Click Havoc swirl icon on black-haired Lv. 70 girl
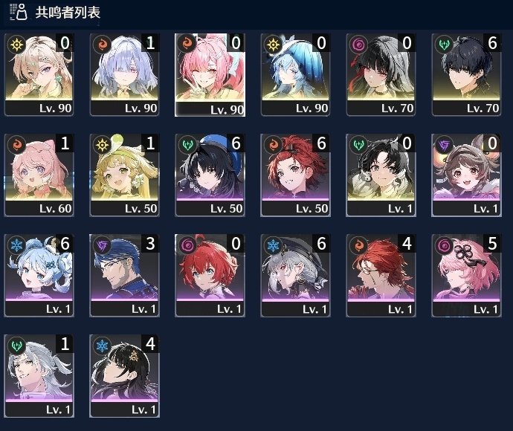Viewport: 513px width, 431px height. click(359, 45)
